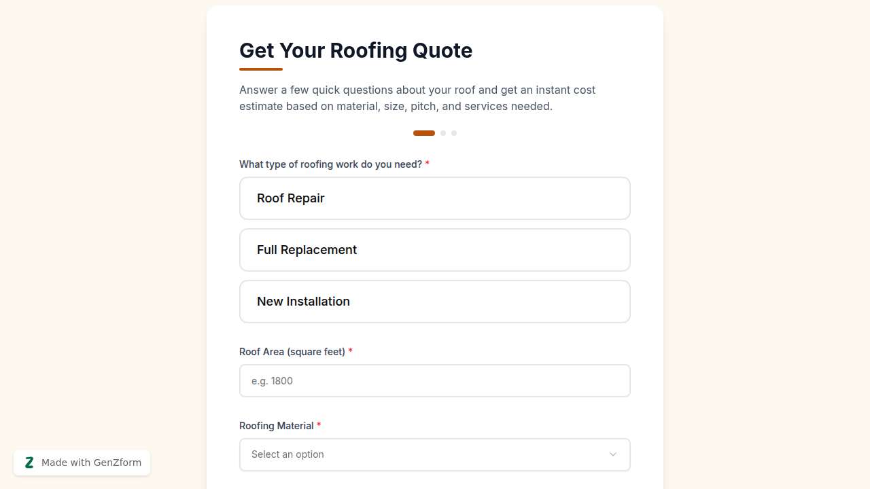The height and width of the screenshot is (489, 870).
Task: Select the Roof Repair option
Action: (434, 198)
